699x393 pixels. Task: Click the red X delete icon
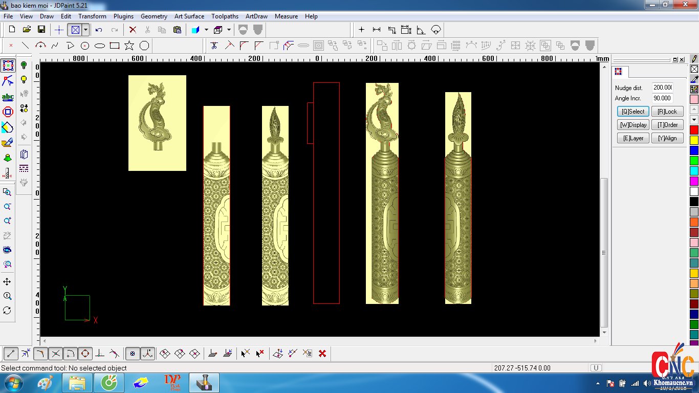pos(133,30)
